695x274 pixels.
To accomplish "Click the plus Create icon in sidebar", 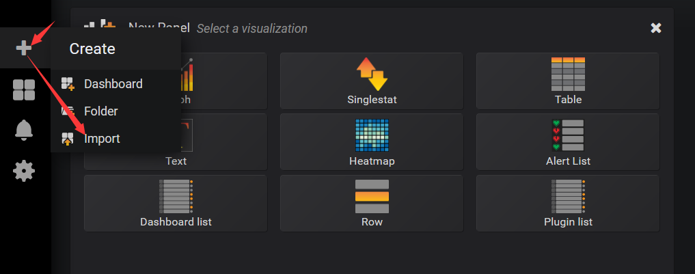I will tap(24, 48).
